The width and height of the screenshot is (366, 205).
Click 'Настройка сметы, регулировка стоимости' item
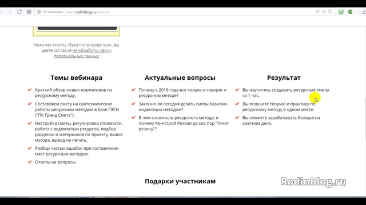coord(79,132)
